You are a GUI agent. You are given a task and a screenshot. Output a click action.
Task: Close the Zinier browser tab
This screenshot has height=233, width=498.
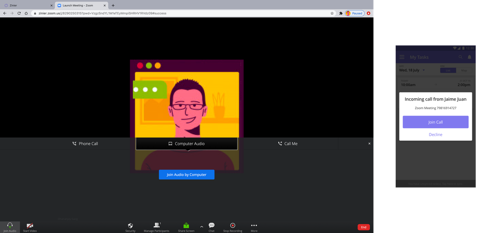(x=52, y=5)
